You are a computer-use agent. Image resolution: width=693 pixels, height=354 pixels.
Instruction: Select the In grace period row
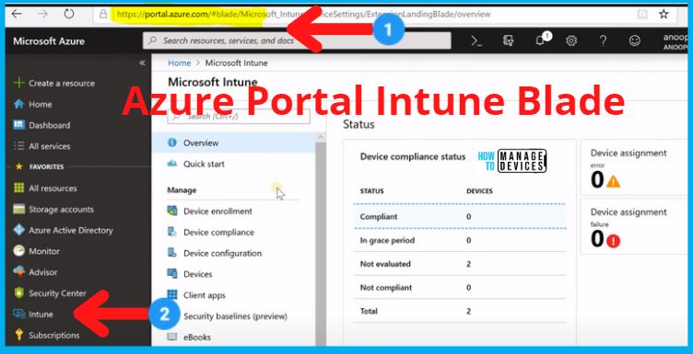coord(460,240)
